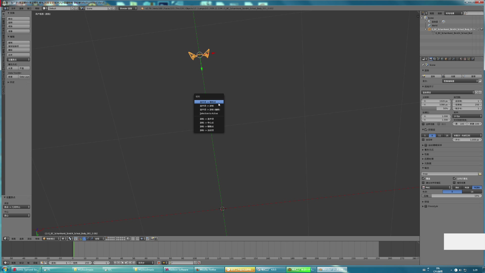Jump to the first frame in timeline
485x273 pixels.
tap(115, 263)
